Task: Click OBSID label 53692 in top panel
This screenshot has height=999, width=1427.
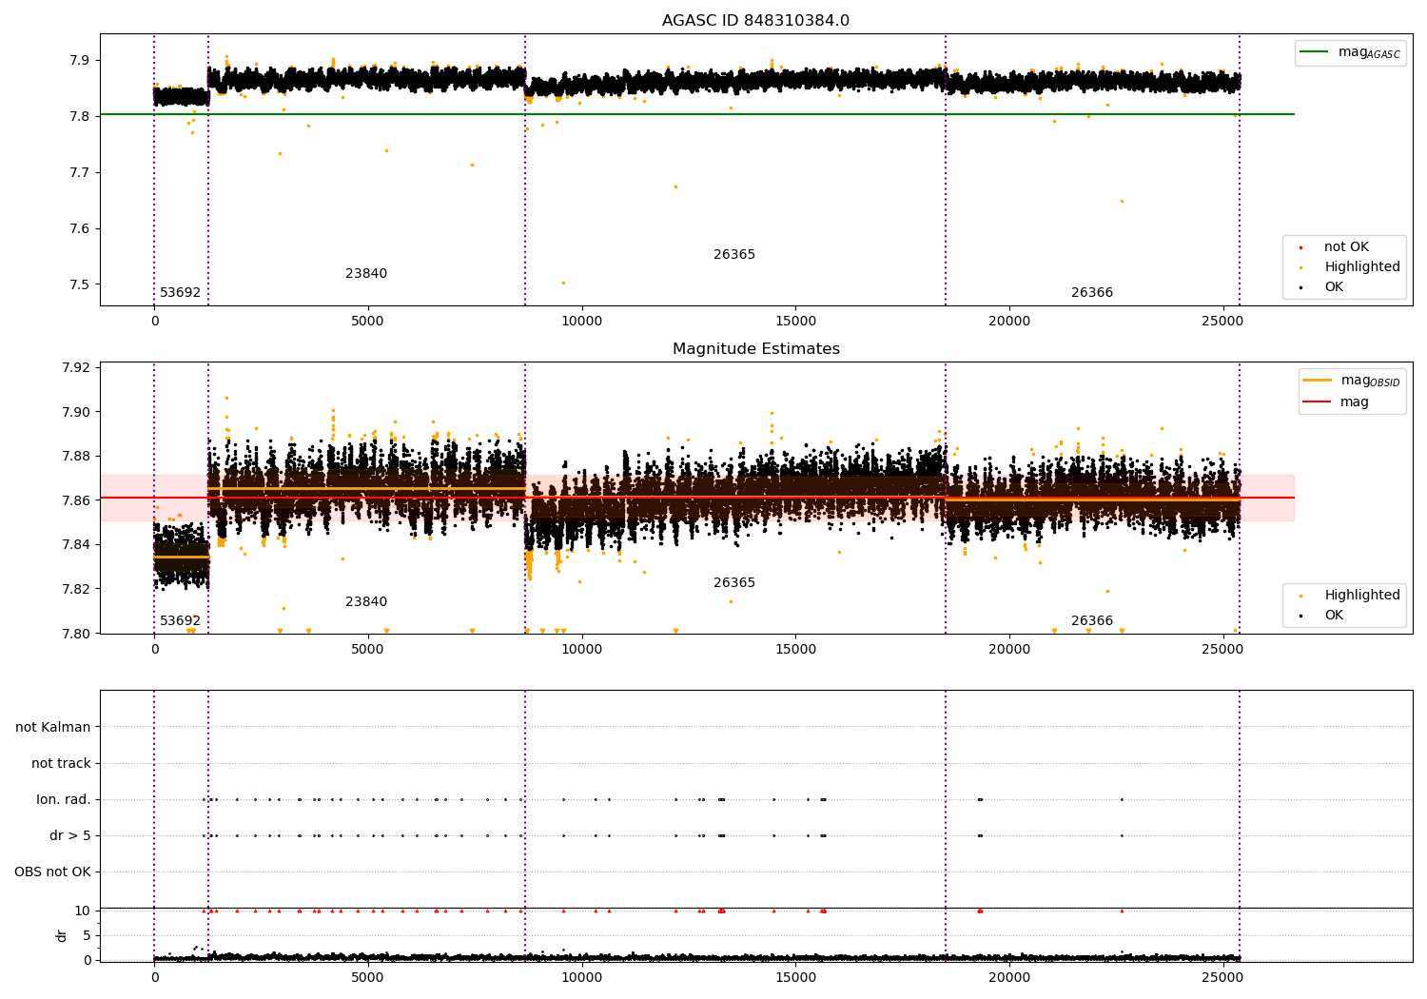Action: [180, 293]
